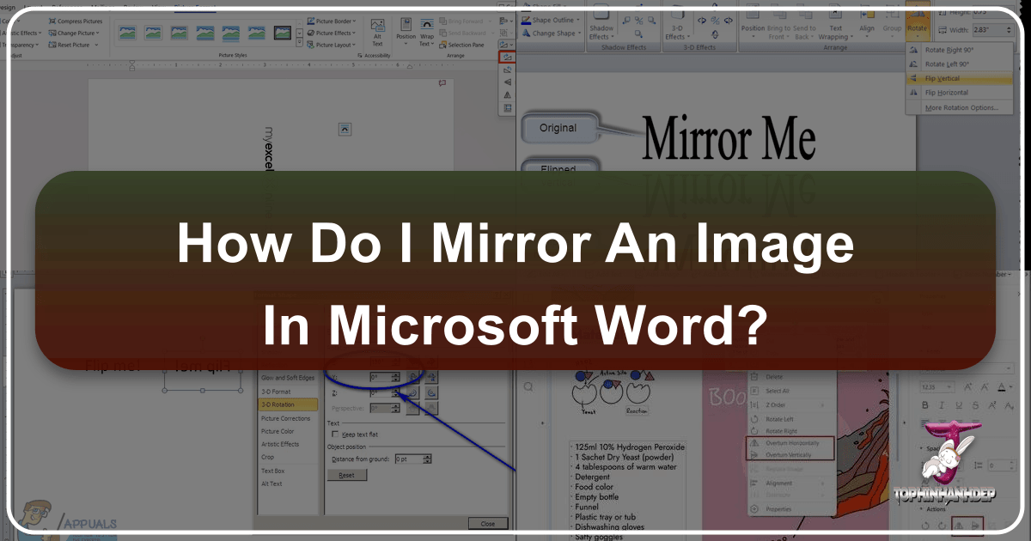The height and width of the screenshot is (541, 1031).
Task: Click the Selection Pane button
Action: point(466,45)
